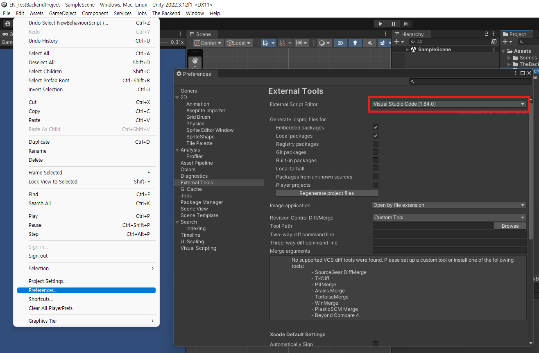Open the Center pivot mode dropdown
539x353 pixels.
208,43
